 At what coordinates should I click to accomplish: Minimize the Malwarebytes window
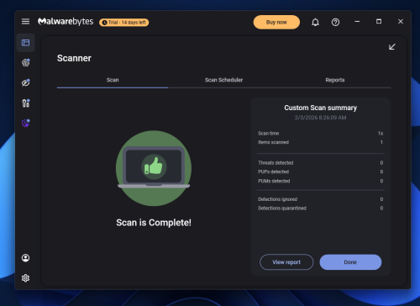(x=357, y=22)
